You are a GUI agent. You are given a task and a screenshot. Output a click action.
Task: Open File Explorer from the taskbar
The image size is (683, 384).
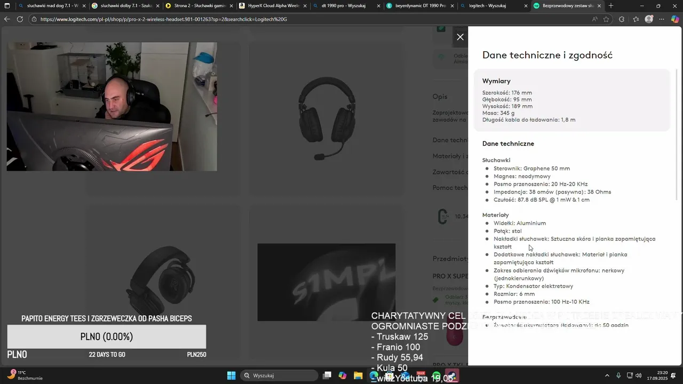tap(358, 375)
